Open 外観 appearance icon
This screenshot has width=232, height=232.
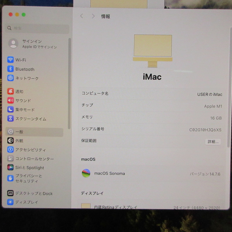coord(10,141)
